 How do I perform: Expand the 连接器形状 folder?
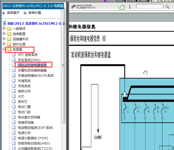[x=4, y=39]
